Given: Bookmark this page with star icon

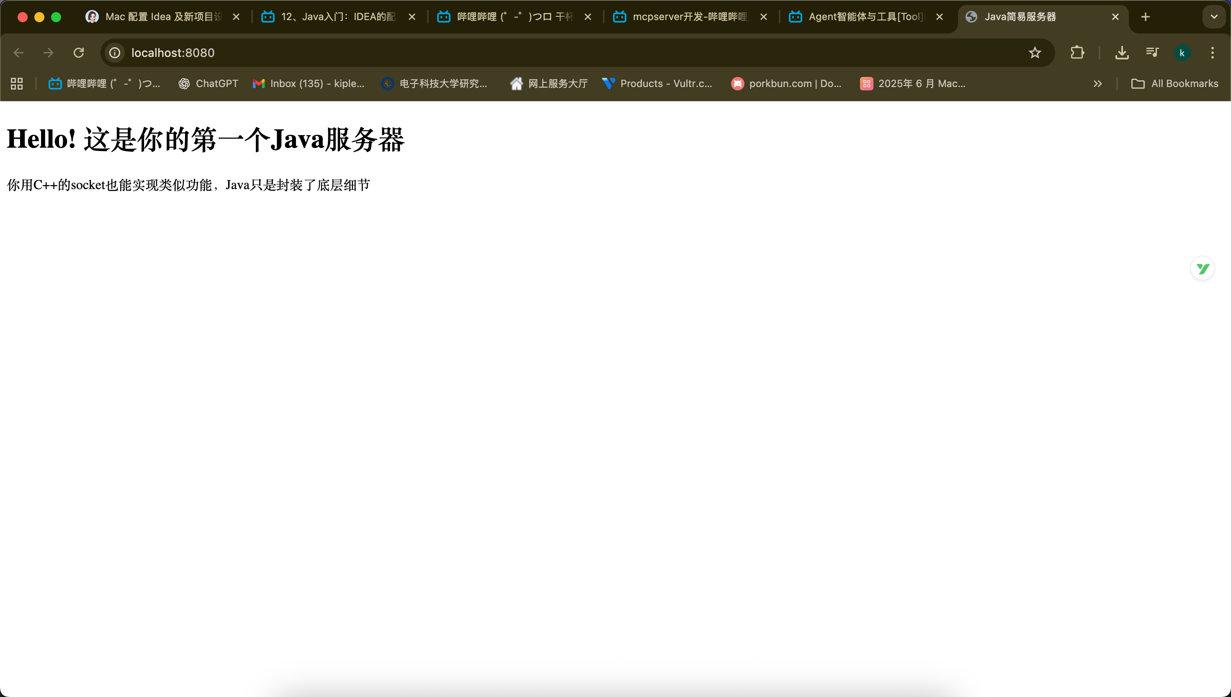Looking at the screenshot, I should [1035, 53].
